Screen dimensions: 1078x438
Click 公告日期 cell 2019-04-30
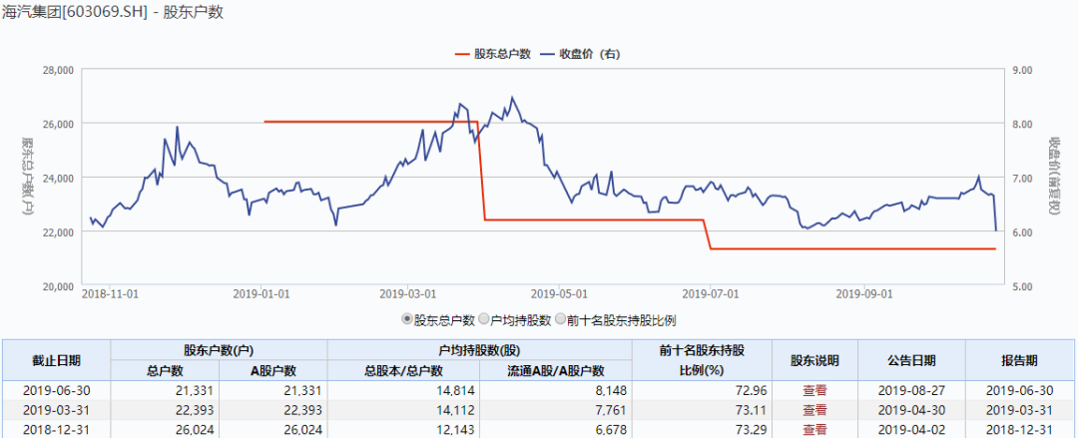pyautogui.click(x=911, y=410)
